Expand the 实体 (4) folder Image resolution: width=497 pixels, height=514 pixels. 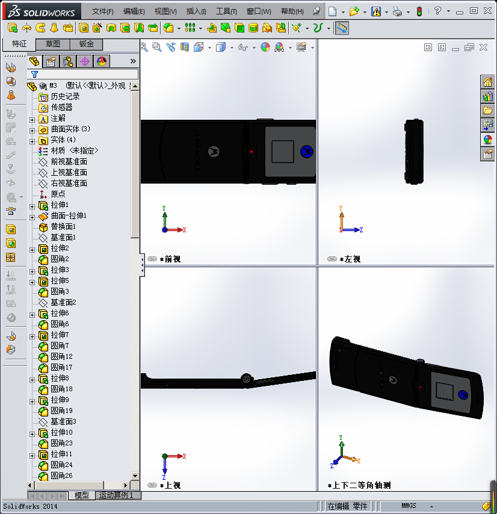pos(32,141)
